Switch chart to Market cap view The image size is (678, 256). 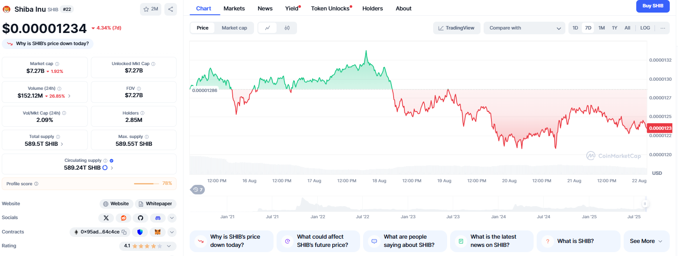tap(234, 28)
